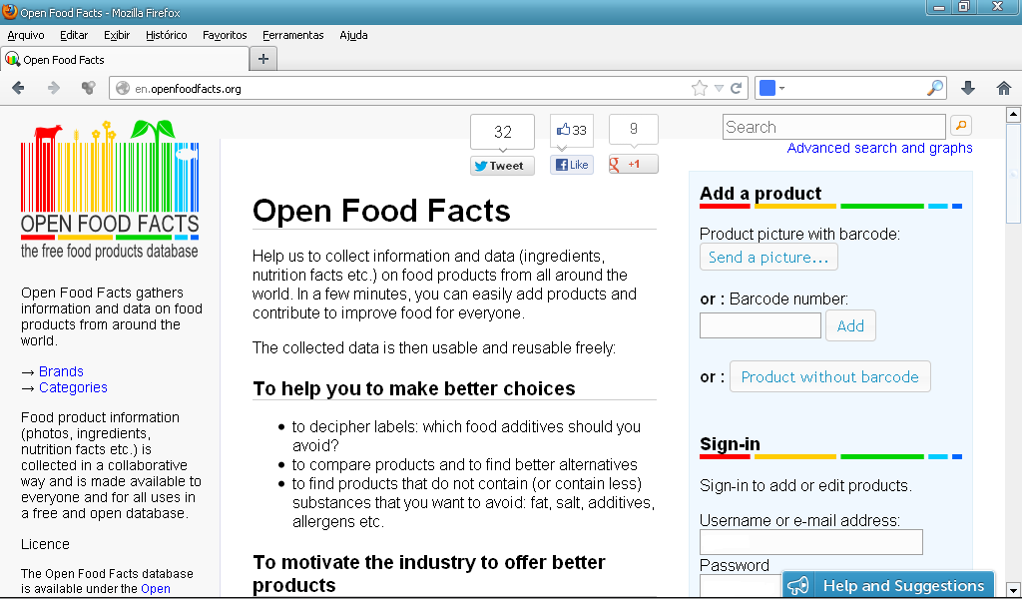Go to the browser home page icon

[1004, 88]
